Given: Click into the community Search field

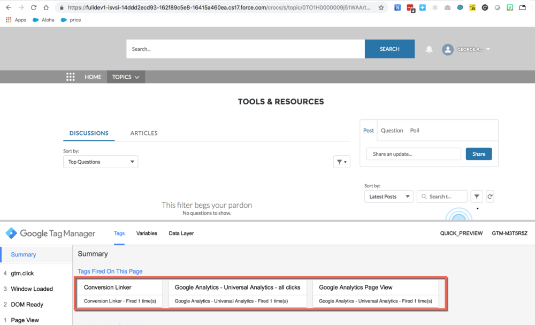Looking at the screenshot, I should (x=246, y=49).
